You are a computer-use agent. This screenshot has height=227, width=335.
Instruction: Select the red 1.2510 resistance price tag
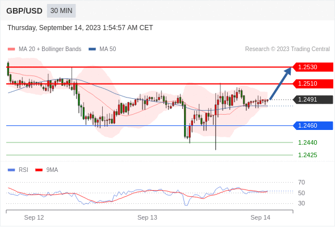click(313, 83)
